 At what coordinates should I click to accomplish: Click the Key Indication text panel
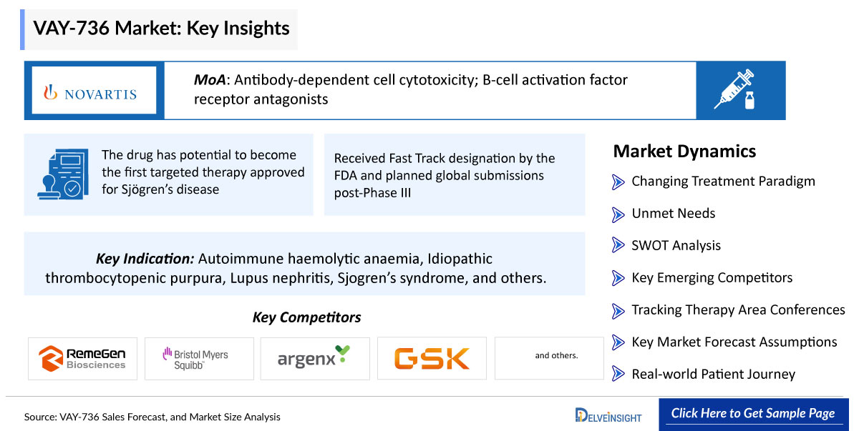304,264
